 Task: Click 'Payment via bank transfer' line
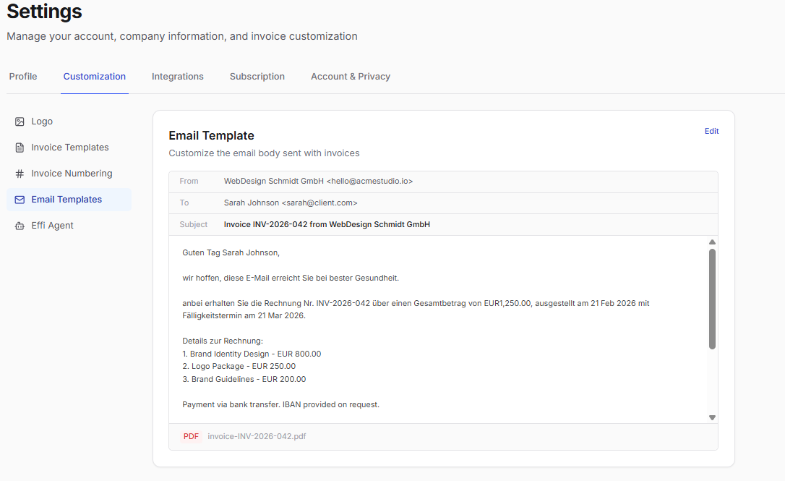click(281, 405)
